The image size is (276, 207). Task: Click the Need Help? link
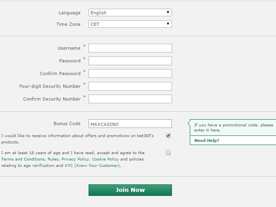tap(207, 141)
